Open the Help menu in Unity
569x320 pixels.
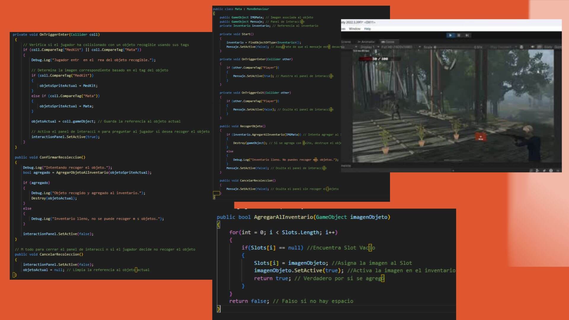coord(367,29)
